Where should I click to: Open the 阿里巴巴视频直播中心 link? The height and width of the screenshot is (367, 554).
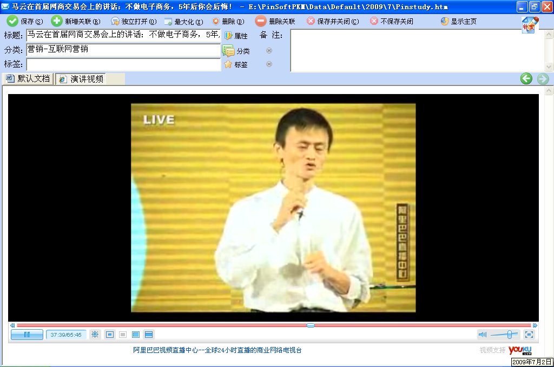[217, 350]
